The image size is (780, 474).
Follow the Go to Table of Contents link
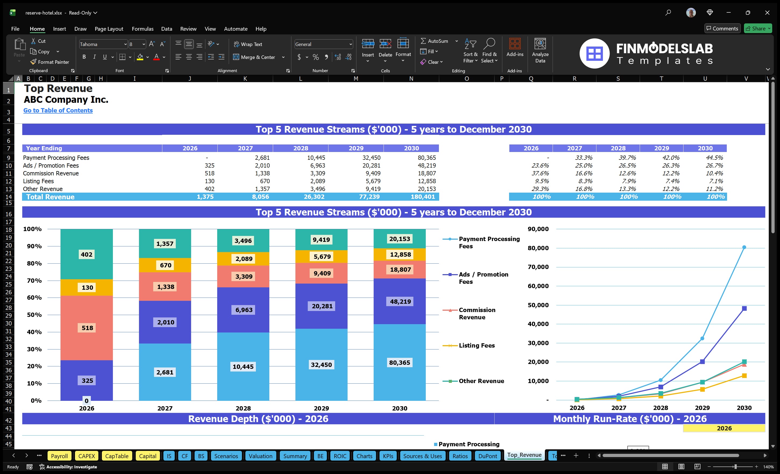(x=58, y=110)
